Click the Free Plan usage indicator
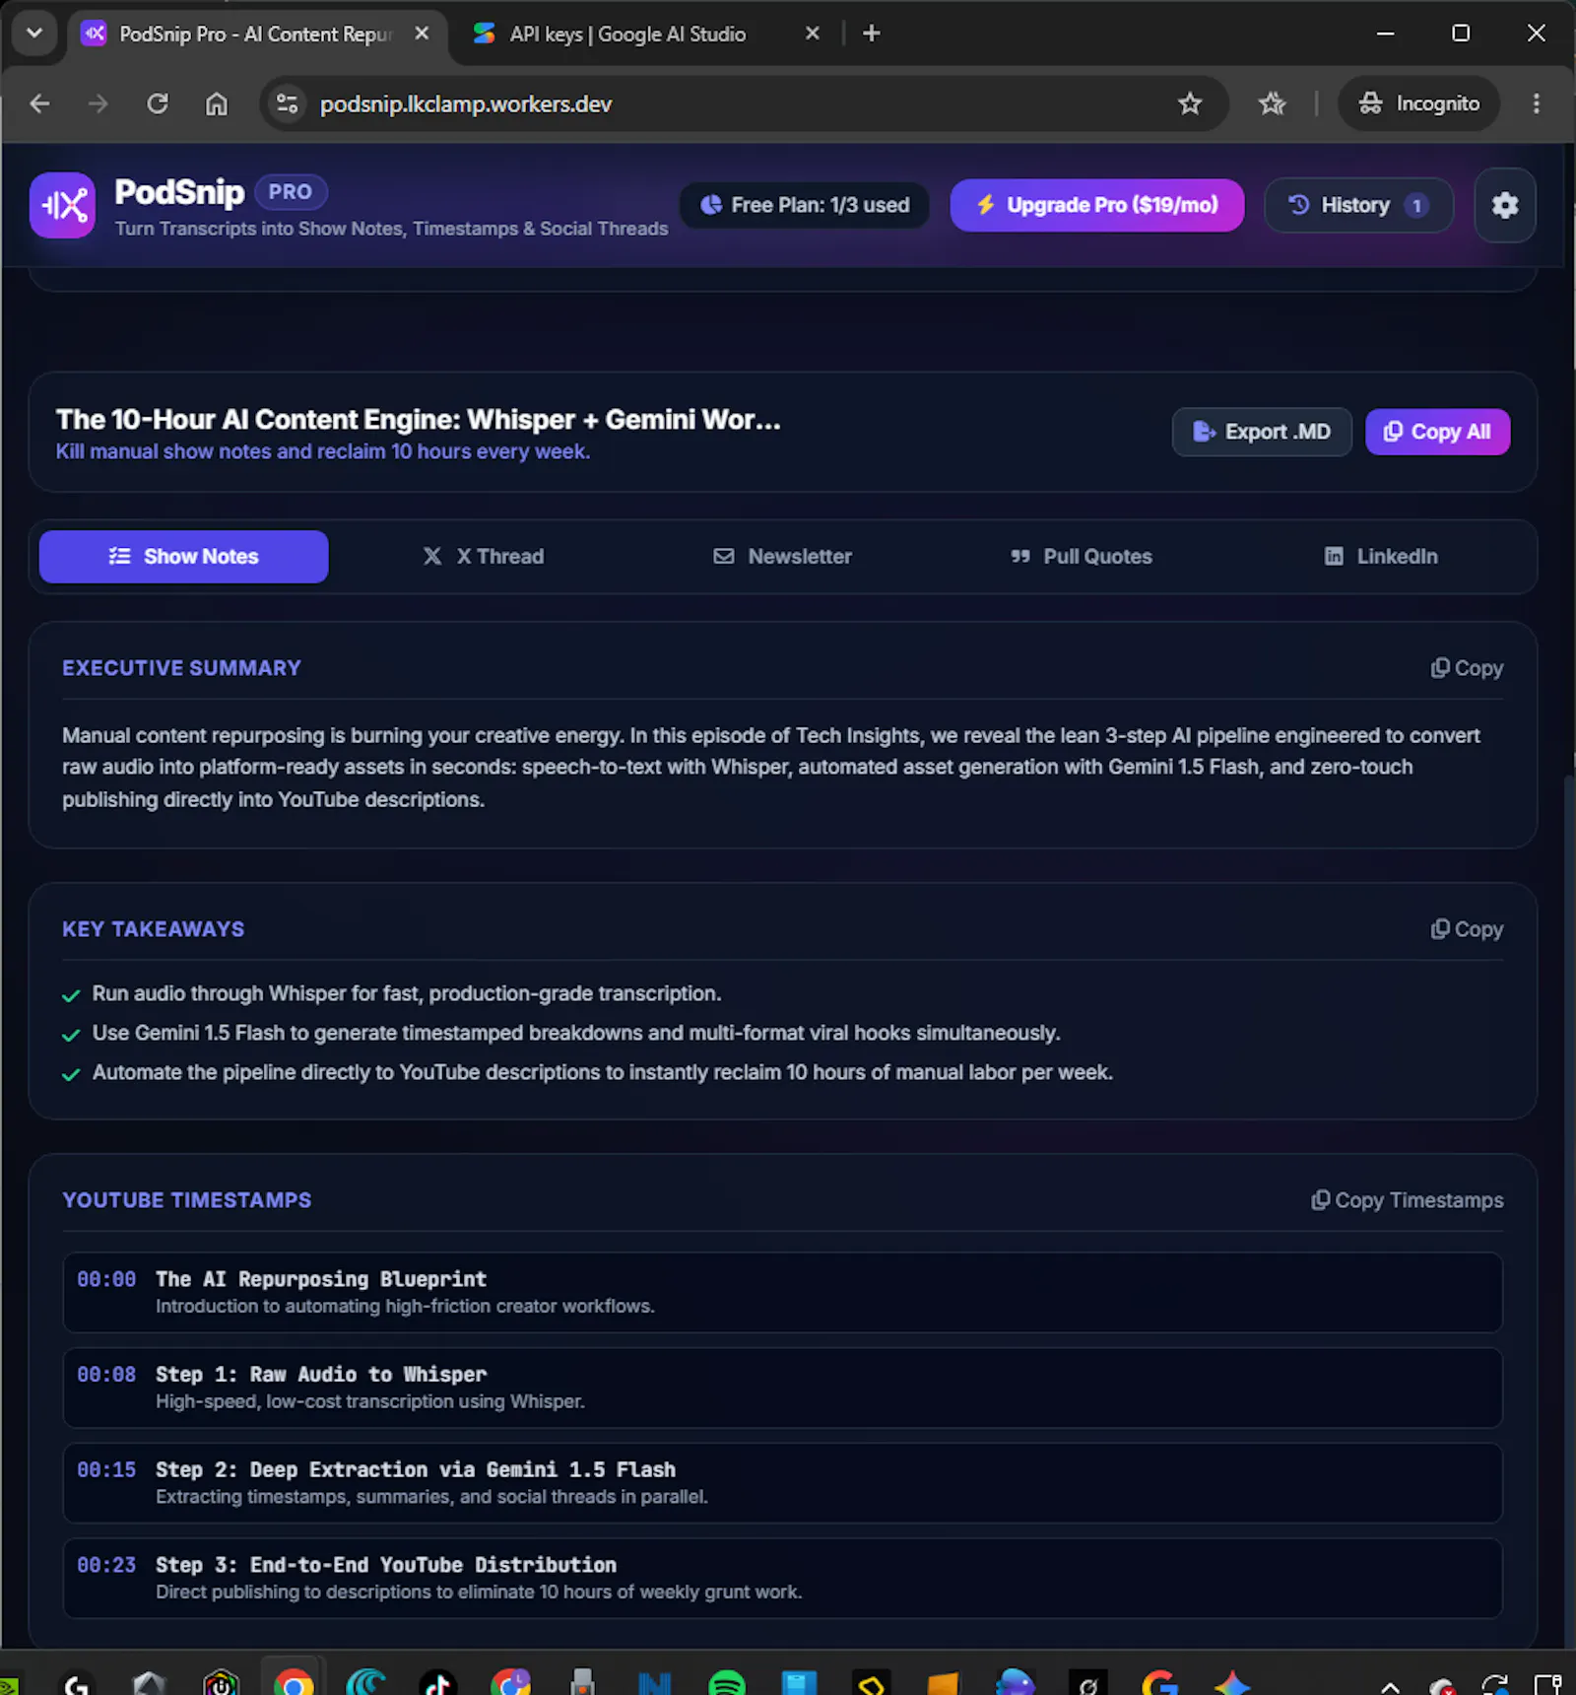Image resolution: width=1576 pixels, height=1695 pixels. [x=805, y=205]
